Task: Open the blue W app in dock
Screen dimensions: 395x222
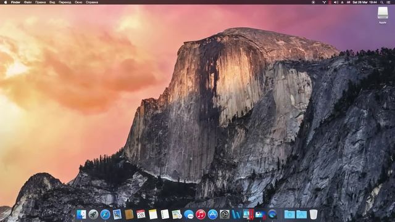Action: coord(236,215)
